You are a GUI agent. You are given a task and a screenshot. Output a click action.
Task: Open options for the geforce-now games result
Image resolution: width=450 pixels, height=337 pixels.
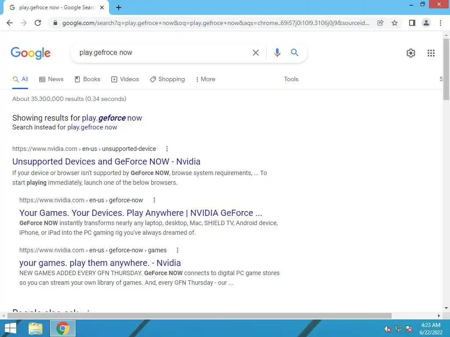(178, 250)
